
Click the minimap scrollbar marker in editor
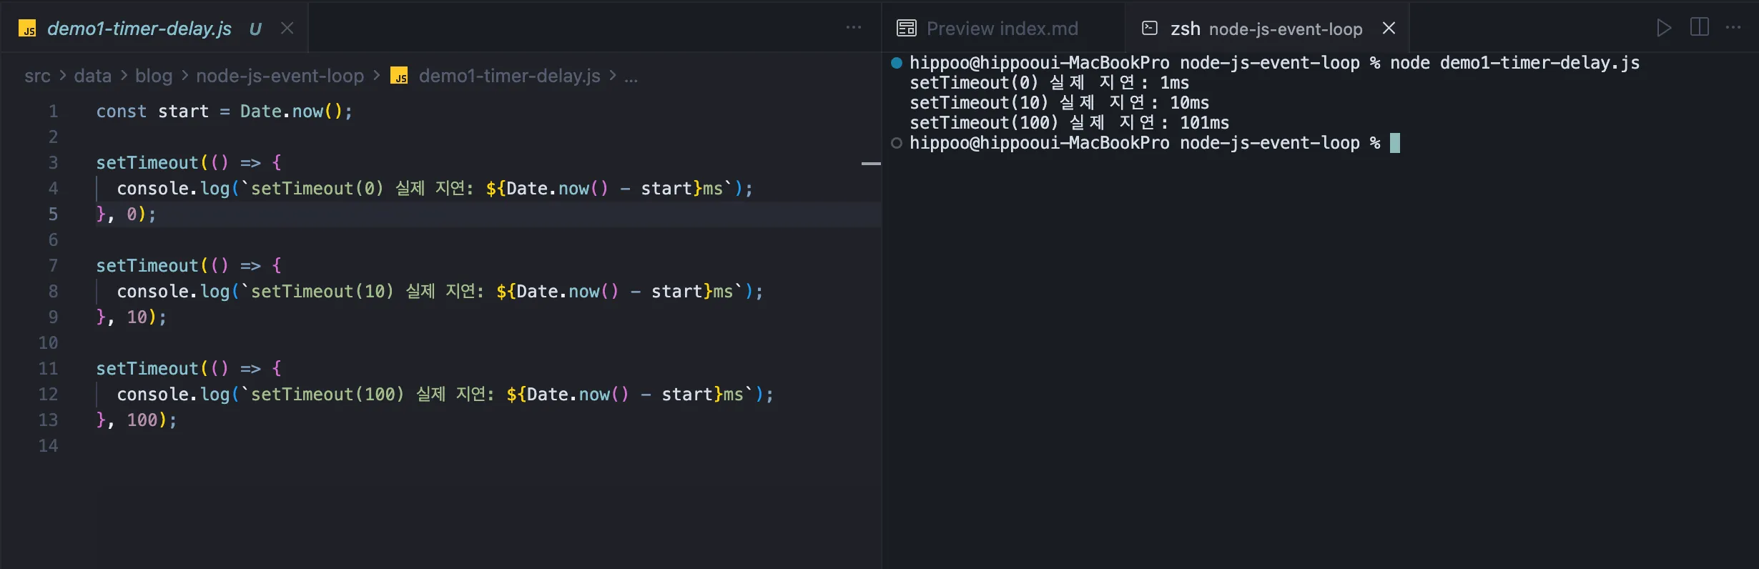[870, 164]
